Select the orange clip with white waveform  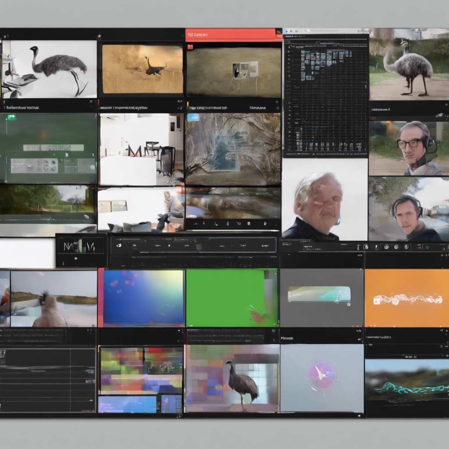pyautogui.click(x=406, y=298)
